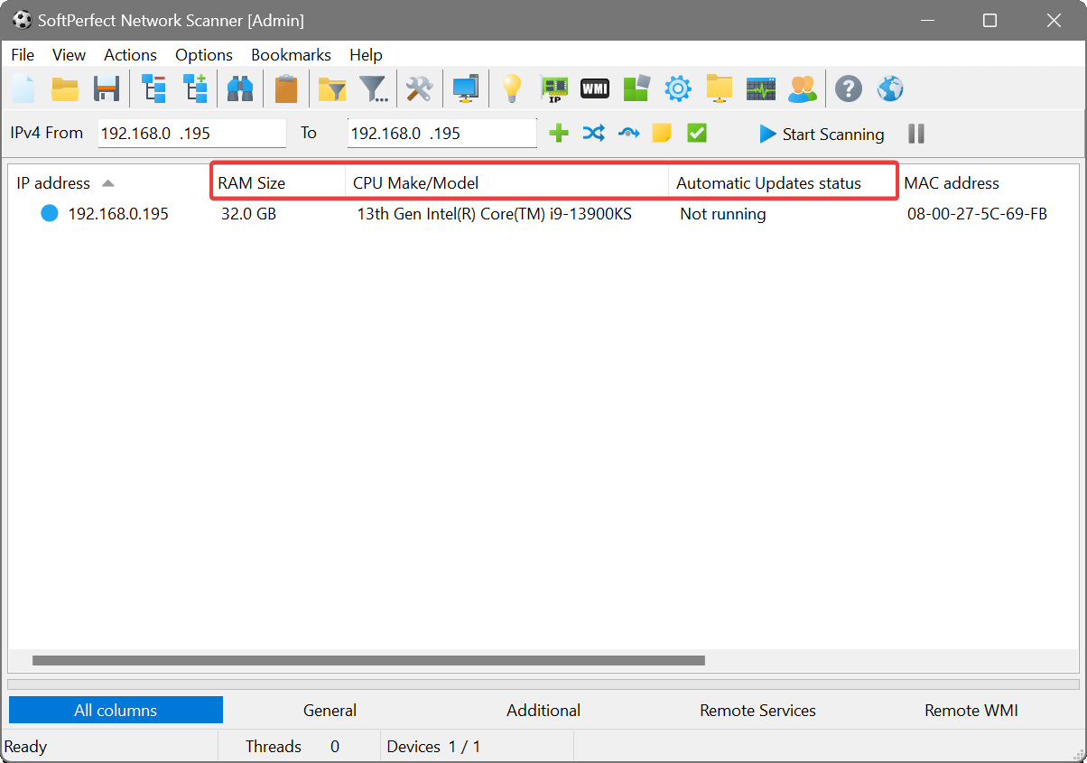Click the shared network folder icon
Screen dimensions: 1087x763
coord(720,88)
